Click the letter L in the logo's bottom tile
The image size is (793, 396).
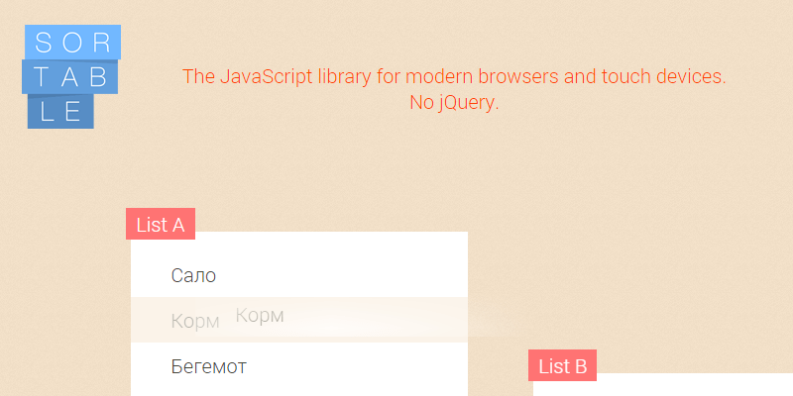tap(45, 112)
